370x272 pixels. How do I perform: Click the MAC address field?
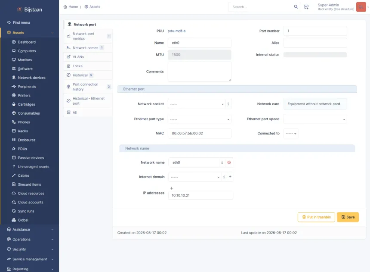click(199, 133)
